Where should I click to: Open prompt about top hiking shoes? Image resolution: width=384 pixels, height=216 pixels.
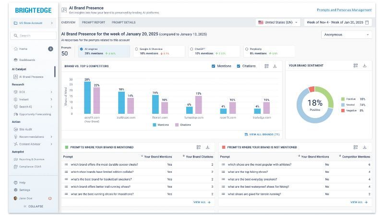248,172
